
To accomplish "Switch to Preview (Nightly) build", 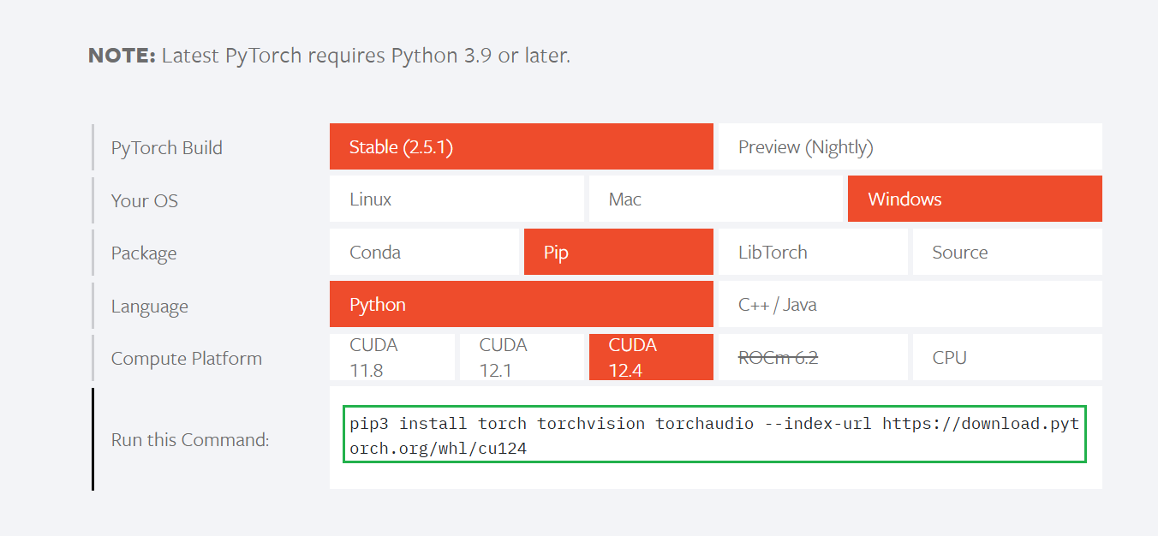I will (909, 146).
